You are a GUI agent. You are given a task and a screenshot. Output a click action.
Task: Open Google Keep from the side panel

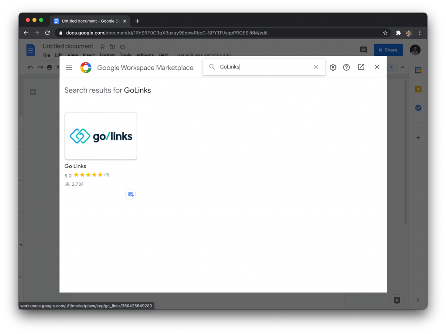418,89
